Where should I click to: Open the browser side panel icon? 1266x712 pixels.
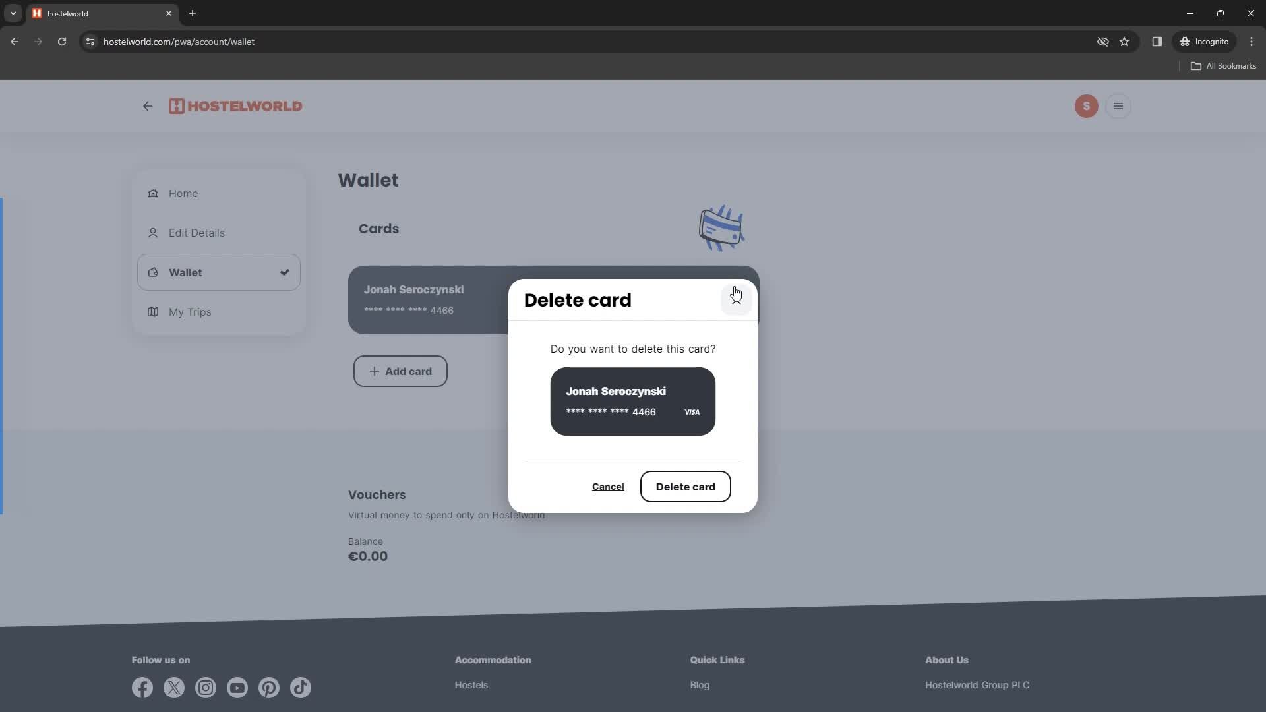click(x=1157, y=42)
